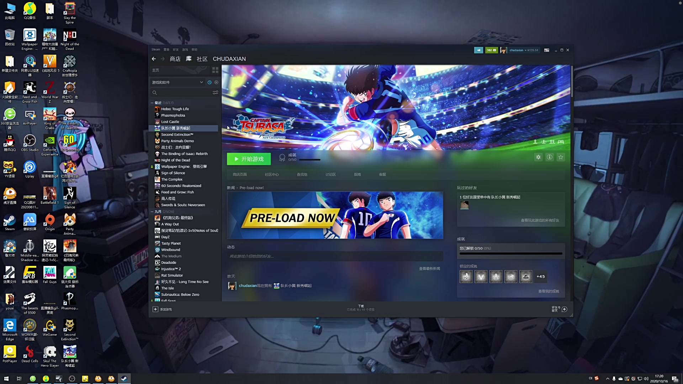Click the locked achievement with V emblem
The image size is (683, 384).
tap(481, 277)
